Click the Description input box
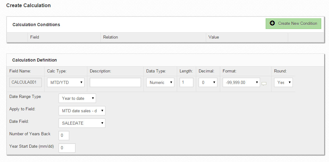The image size is (329, 162). tap(115, 82)
